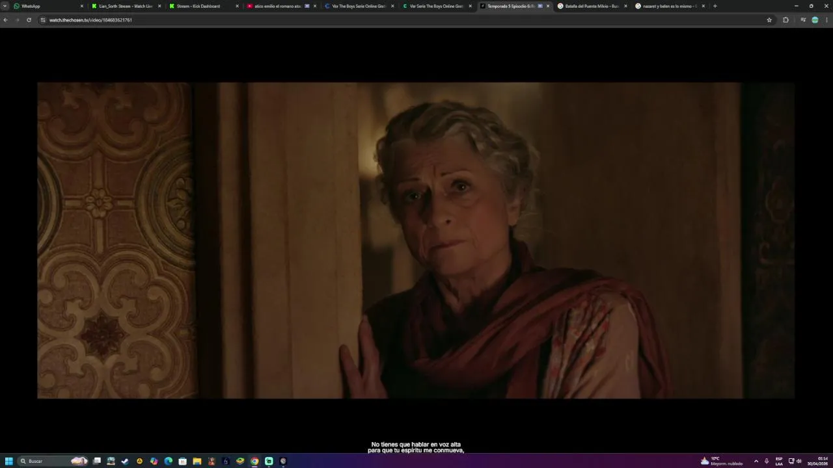View site information icon in address bar
The image size is (833, 468).
(43, 20)
